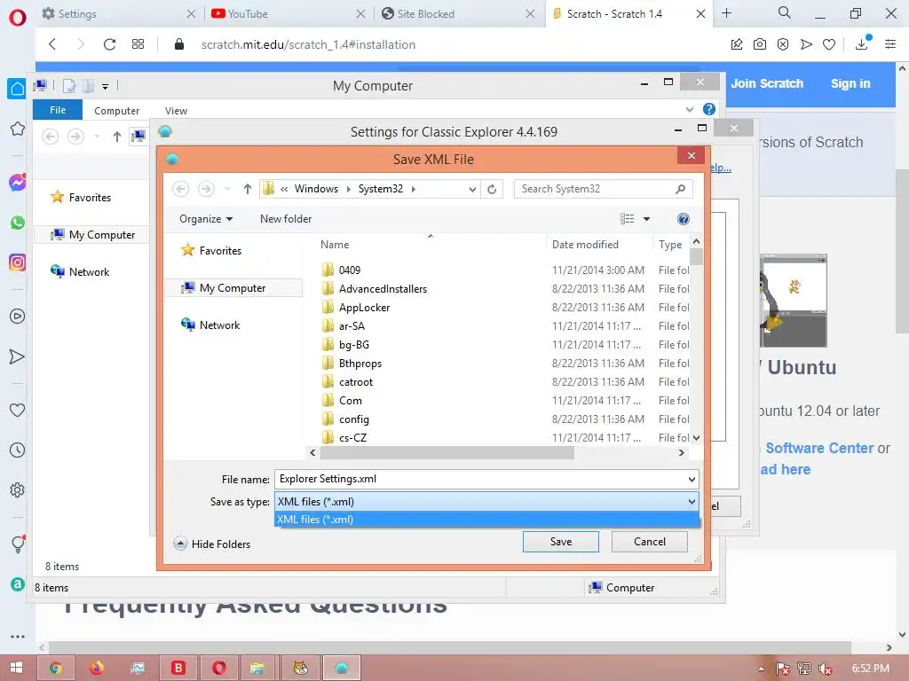
Task: Open the View tab in My Computer
Action: tap(176, 111)
